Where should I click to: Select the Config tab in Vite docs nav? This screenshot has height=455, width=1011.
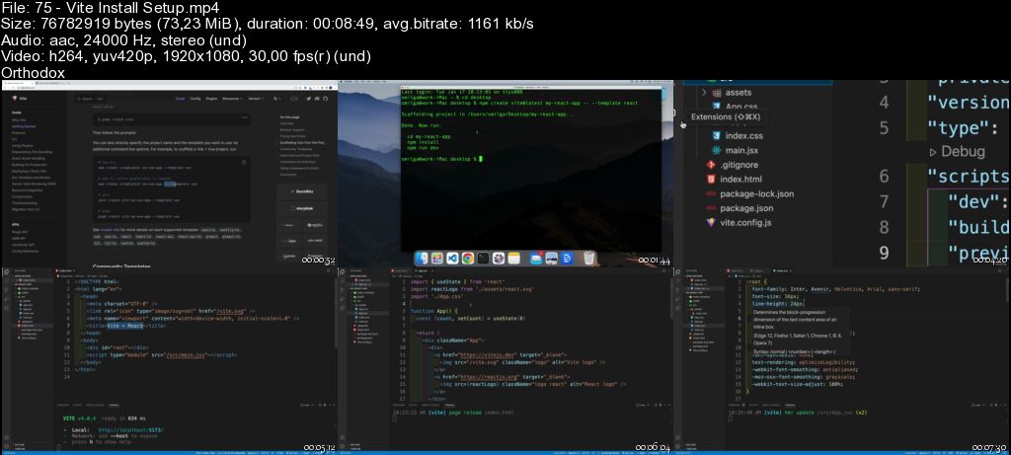click(195, 99)
